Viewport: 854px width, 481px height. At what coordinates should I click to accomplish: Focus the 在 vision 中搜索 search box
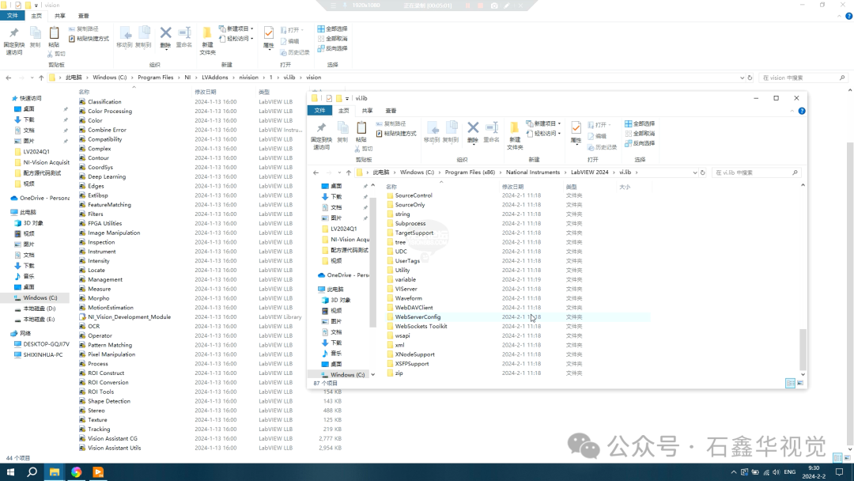point(803,78)
